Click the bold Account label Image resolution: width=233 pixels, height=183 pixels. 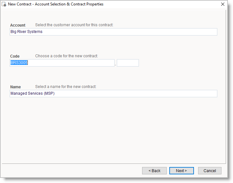point(18,25)
